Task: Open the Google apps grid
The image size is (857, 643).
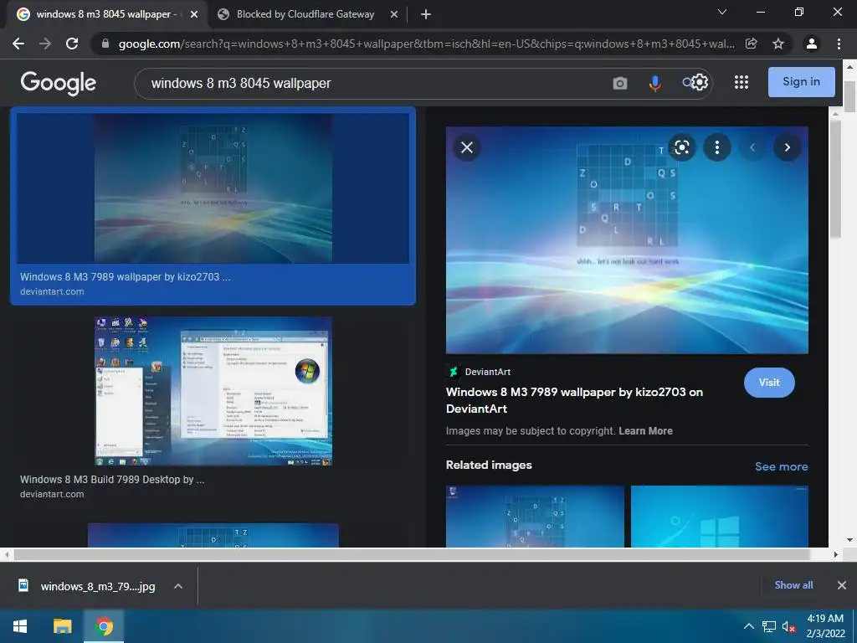Action: coord(742,83)
